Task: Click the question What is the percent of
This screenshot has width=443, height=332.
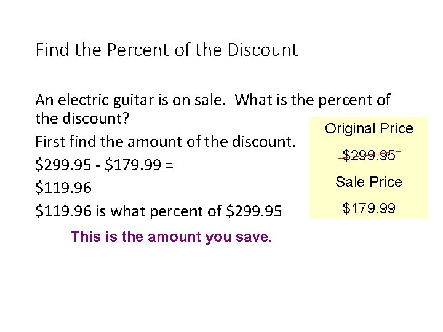Action: tap(313, 100)
